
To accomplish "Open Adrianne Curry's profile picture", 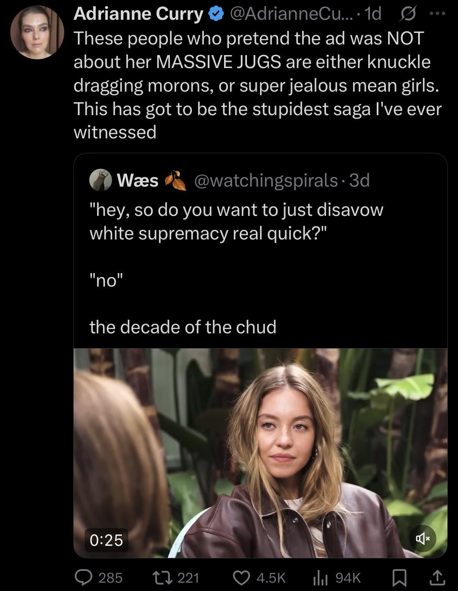I will click(37, 32).
